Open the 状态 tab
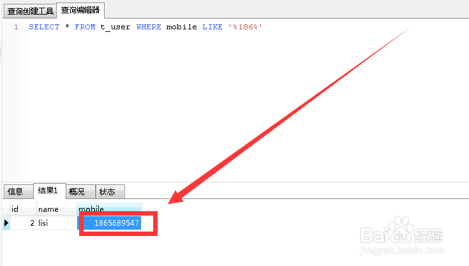This screenshot has width=469, height=266. coord(110,191)
